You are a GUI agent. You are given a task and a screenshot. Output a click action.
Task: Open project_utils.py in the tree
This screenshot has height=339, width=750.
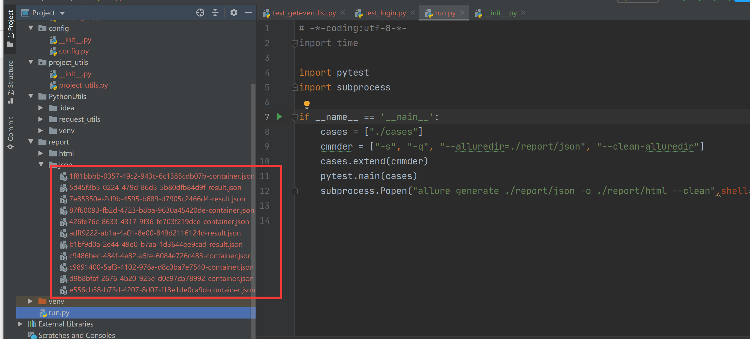point(83,85)
